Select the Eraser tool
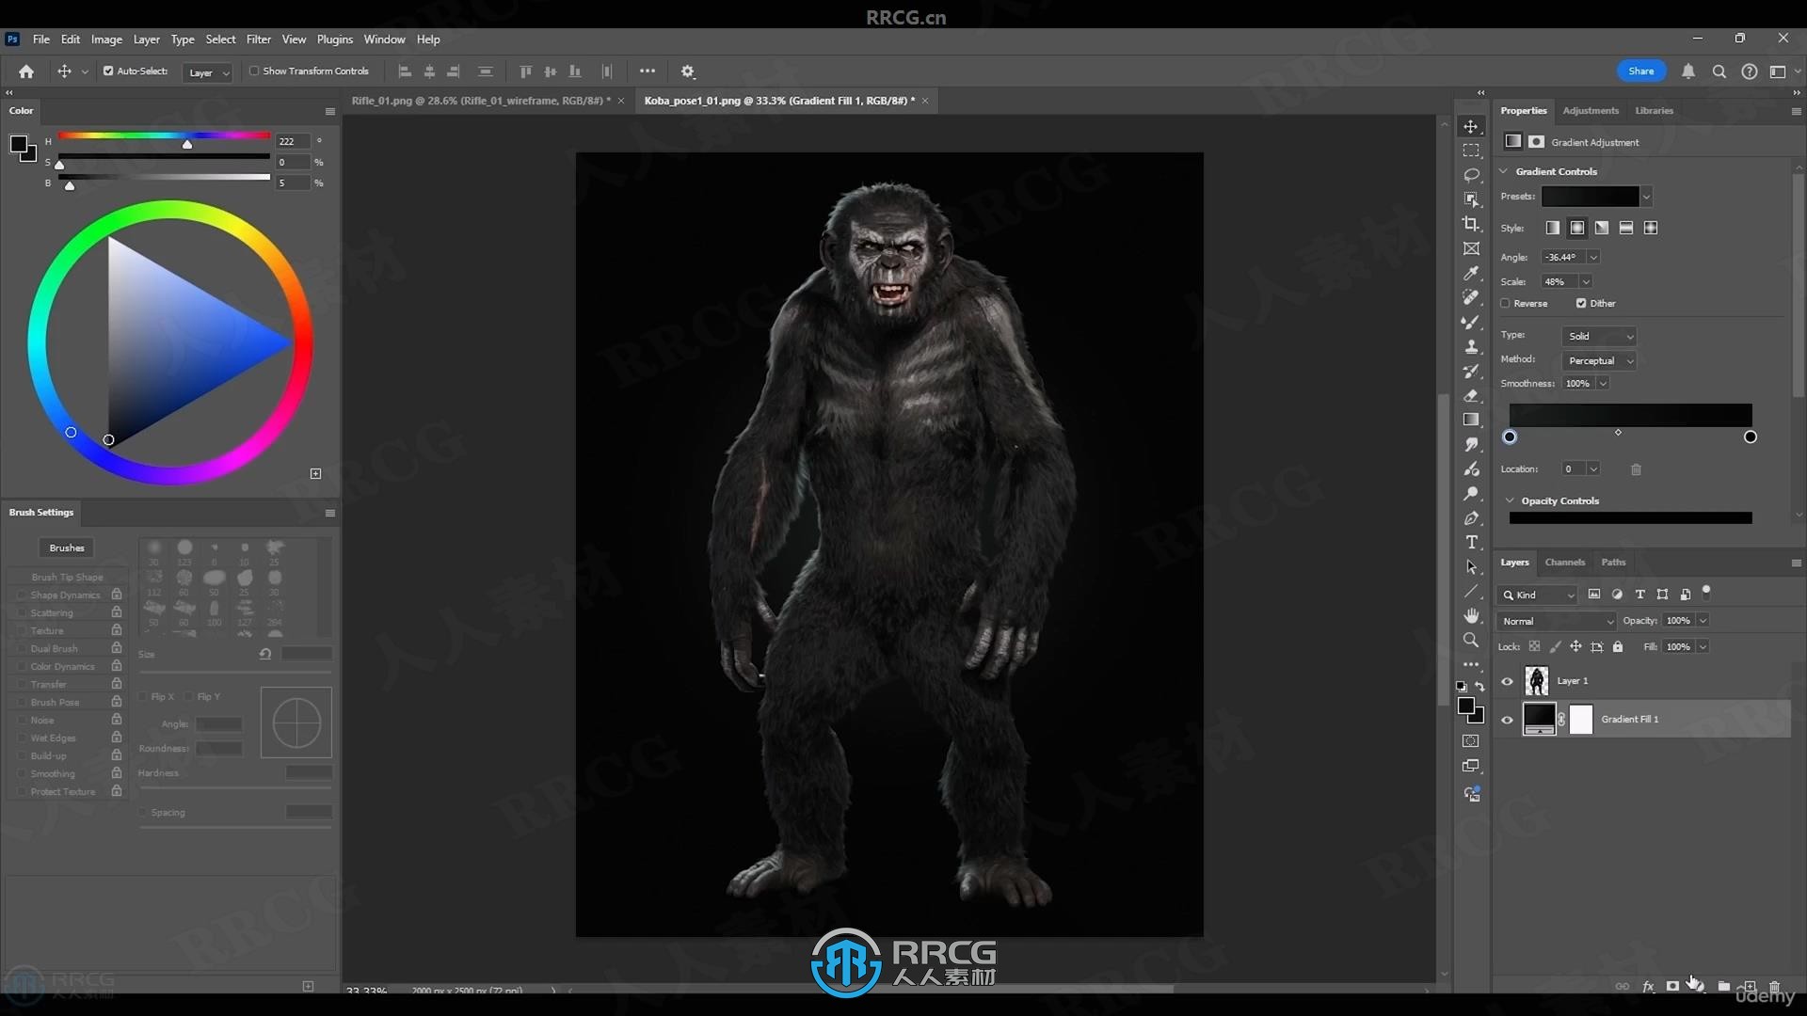Screen dimensions: 1807x1016 1471,395
